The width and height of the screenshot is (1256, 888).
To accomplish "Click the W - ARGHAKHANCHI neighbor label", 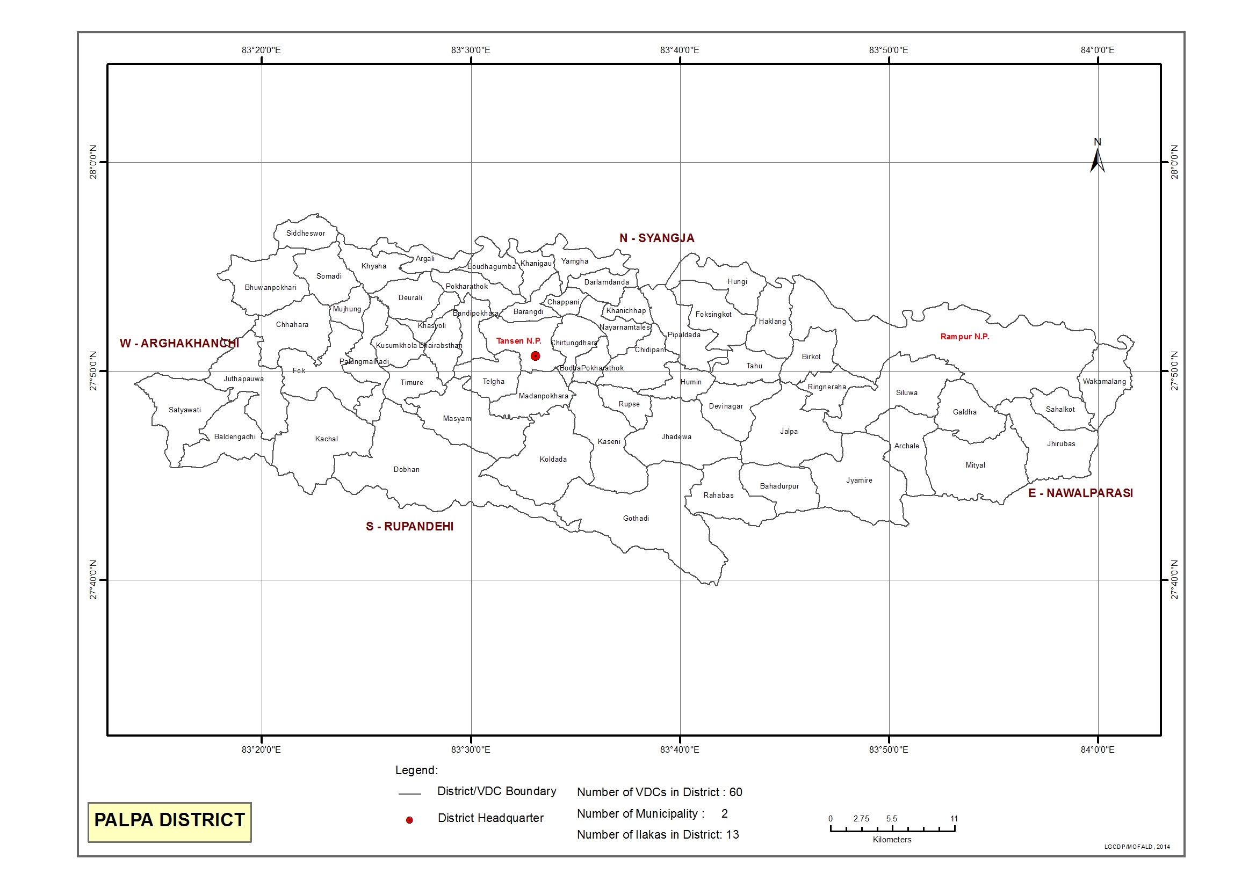I will [179, 344].
